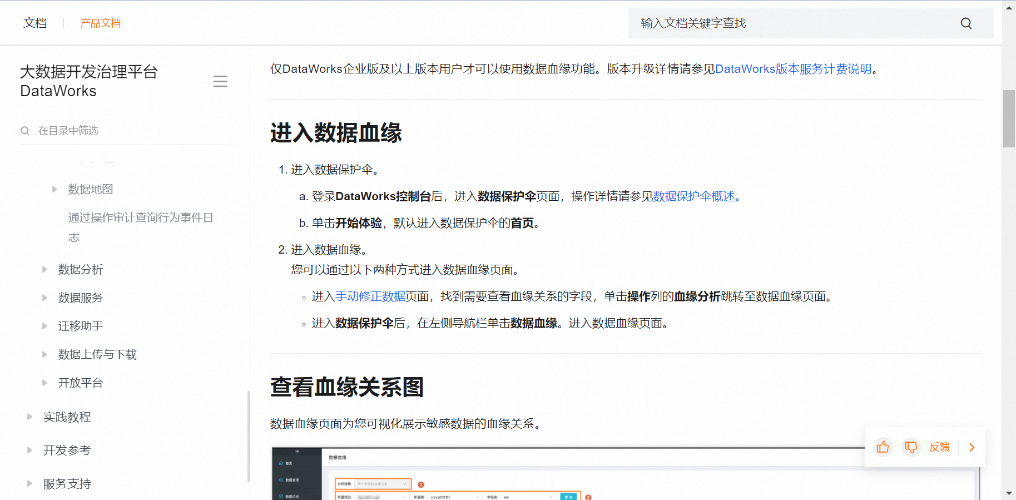Click the search magnifier icon in top bar

(966, 23)
